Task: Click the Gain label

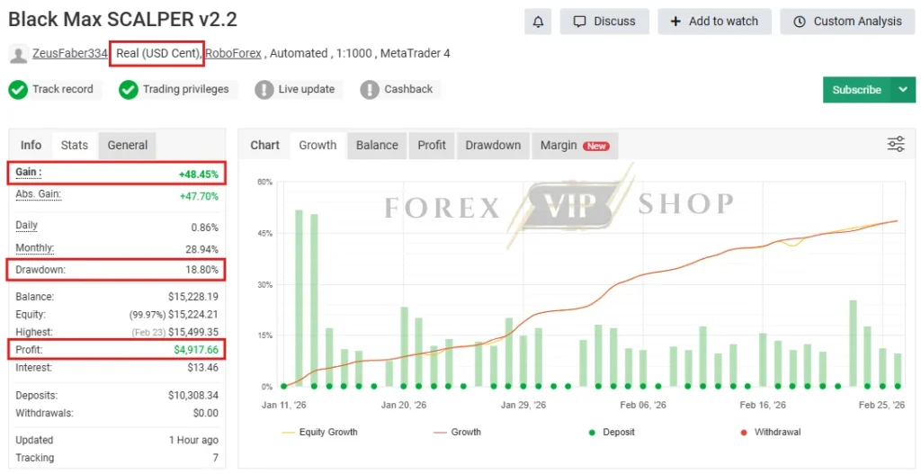Action: (x=29, y=174)
